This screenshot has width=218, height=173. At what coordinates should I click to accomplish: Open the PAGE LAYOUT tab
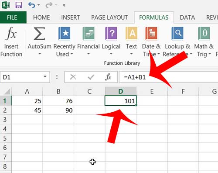(109, 17)
